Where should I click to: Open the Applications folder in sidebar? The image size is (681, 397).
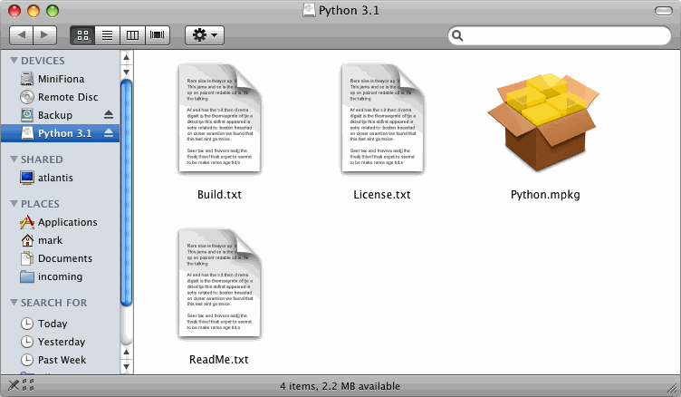tap(67, 222)
